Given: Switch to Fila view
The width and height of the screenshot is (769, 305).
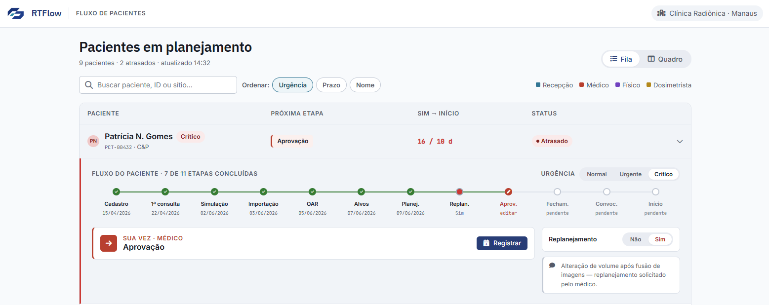Looking at the screenshot, I should [621, 59].
